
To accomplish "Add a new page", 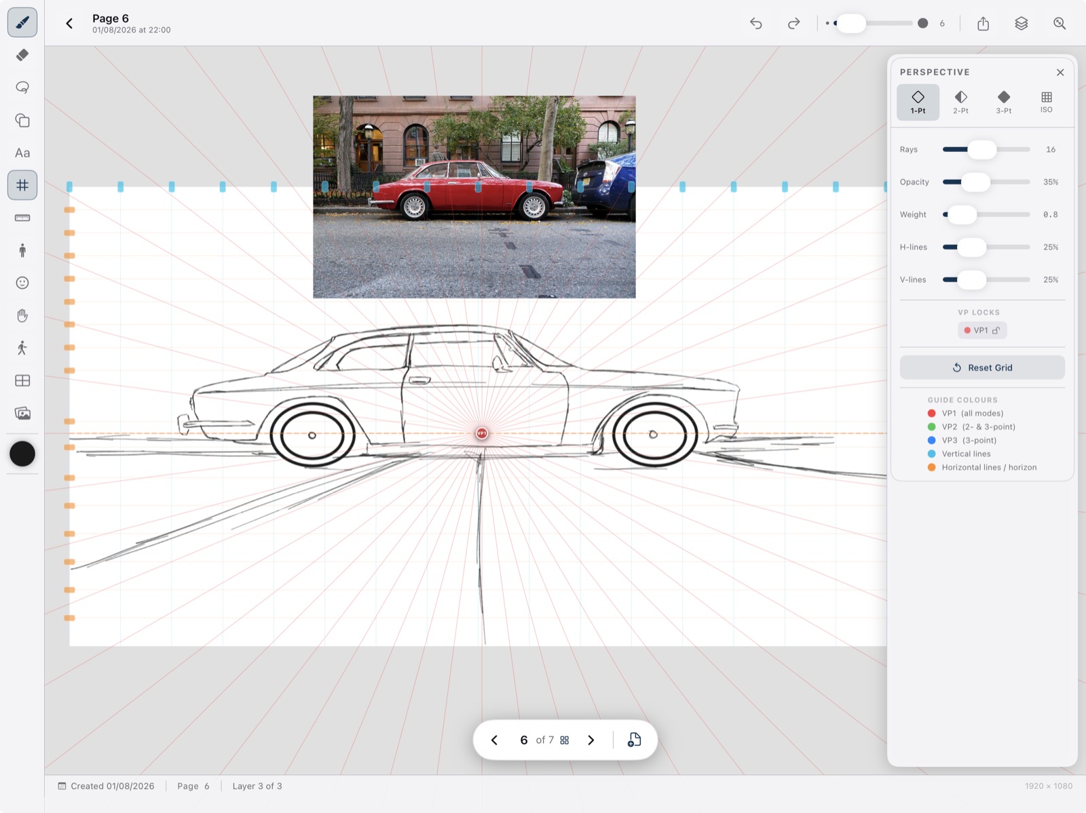I will click(x=634, y=740).
